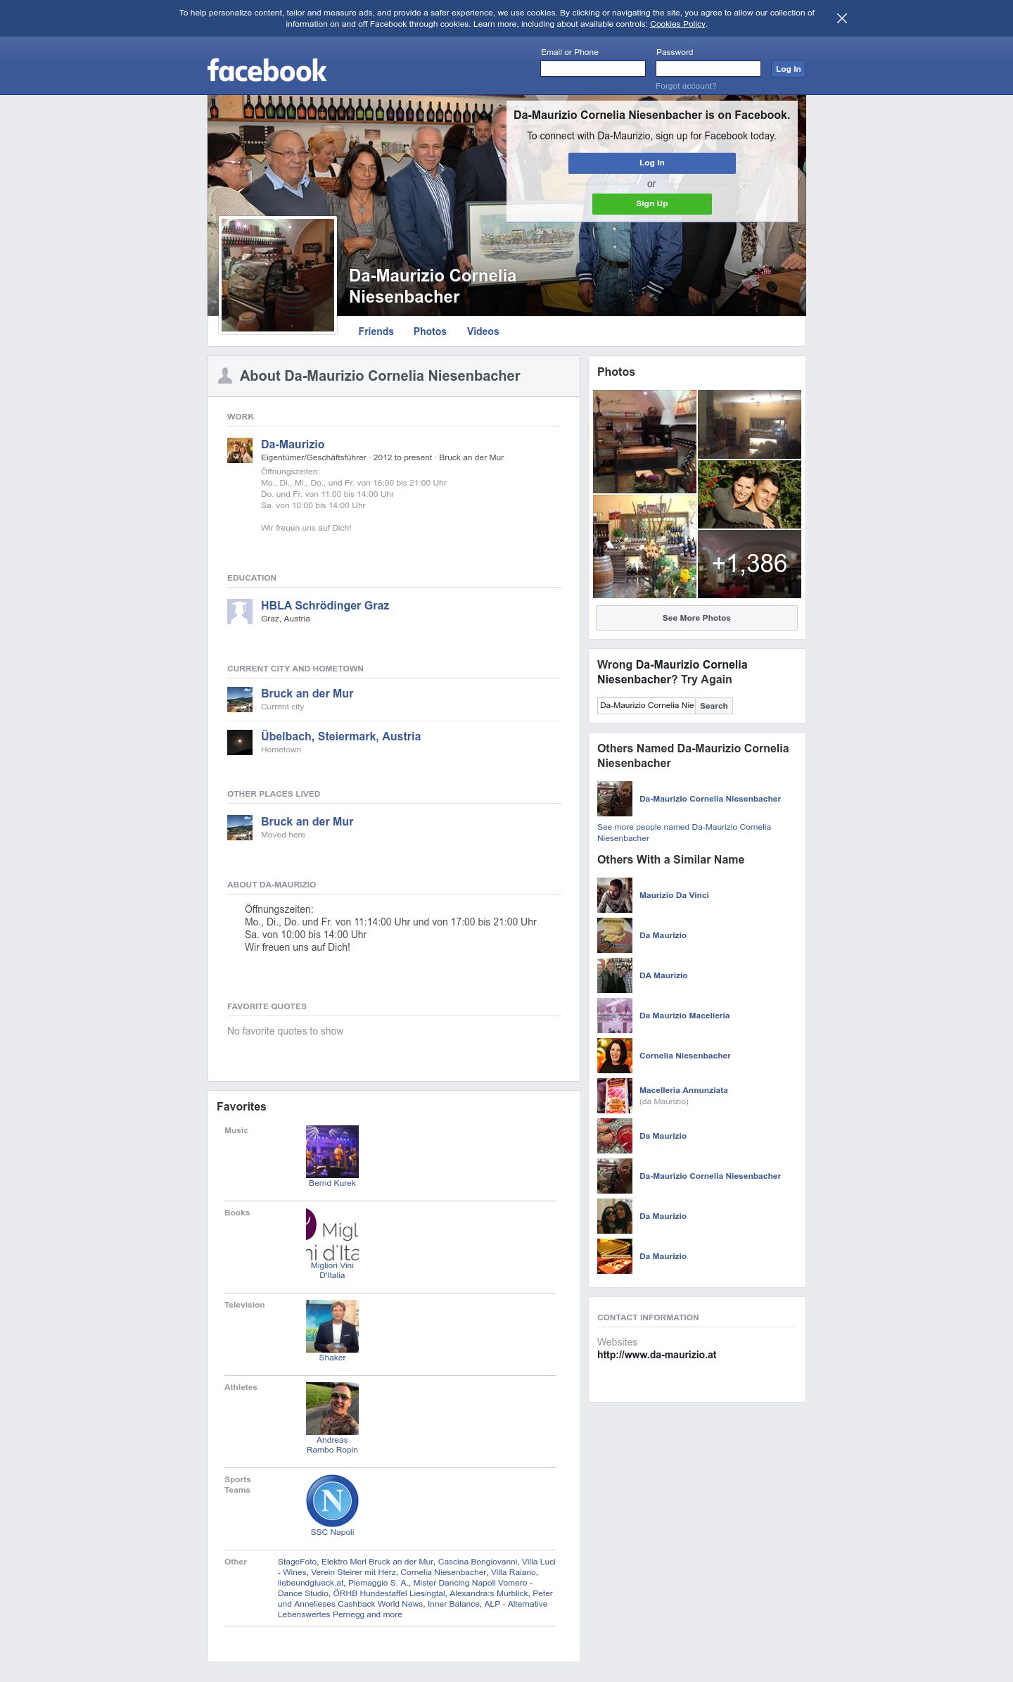The width and height of the screenshot is (1013, 1682).
Task: Open SSC Napoli link
Action: point(332,1532)
